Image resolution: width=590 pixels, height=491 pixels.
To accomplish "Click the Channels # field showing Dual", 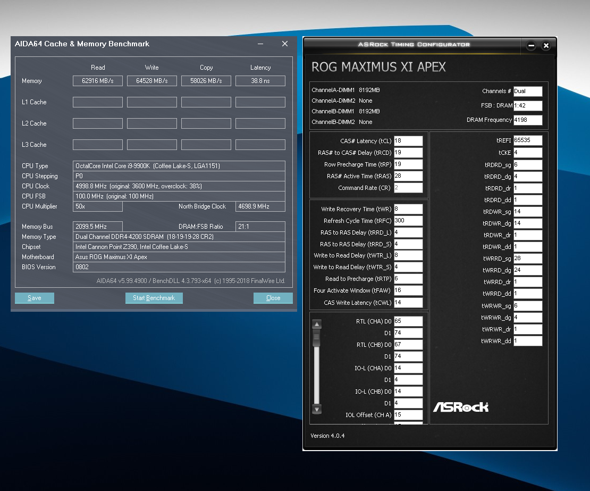I will click(528, 91).
